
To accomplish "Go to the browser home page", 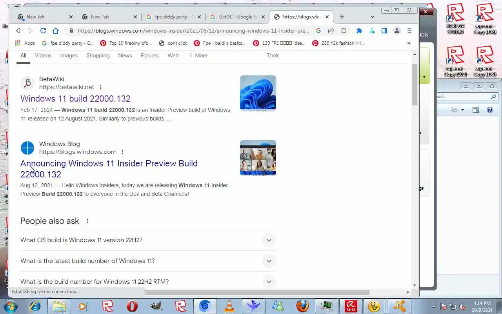I will tap(56, 31).
